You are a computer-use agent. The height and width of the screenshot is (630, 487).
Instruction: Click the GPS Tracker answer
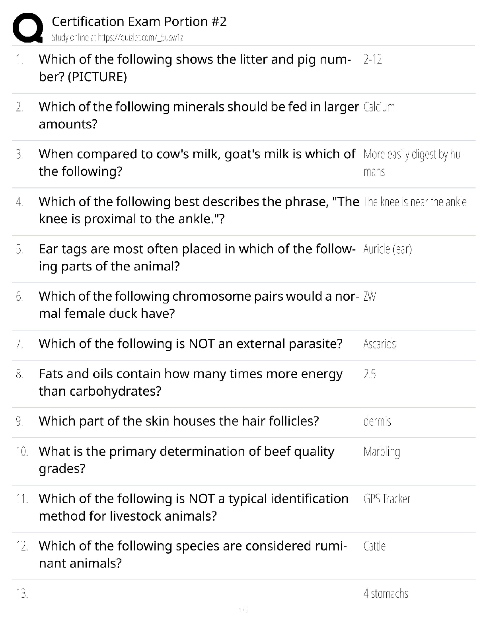click(x=386, y=499)
